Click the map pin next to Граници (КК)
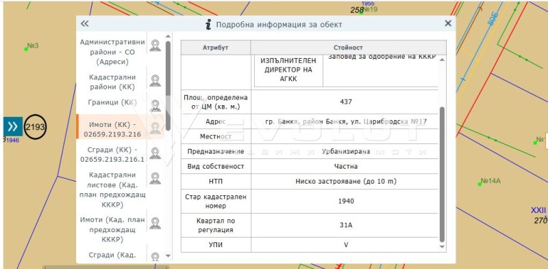The width and height of the screenshot is (548, 269). [x=155, y=106]
